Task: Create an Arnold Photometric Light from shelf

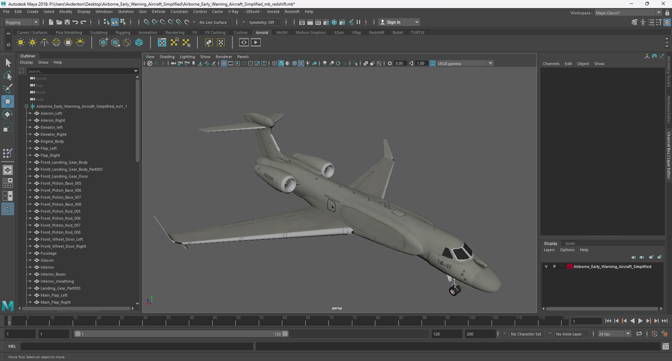Action: 44,43
